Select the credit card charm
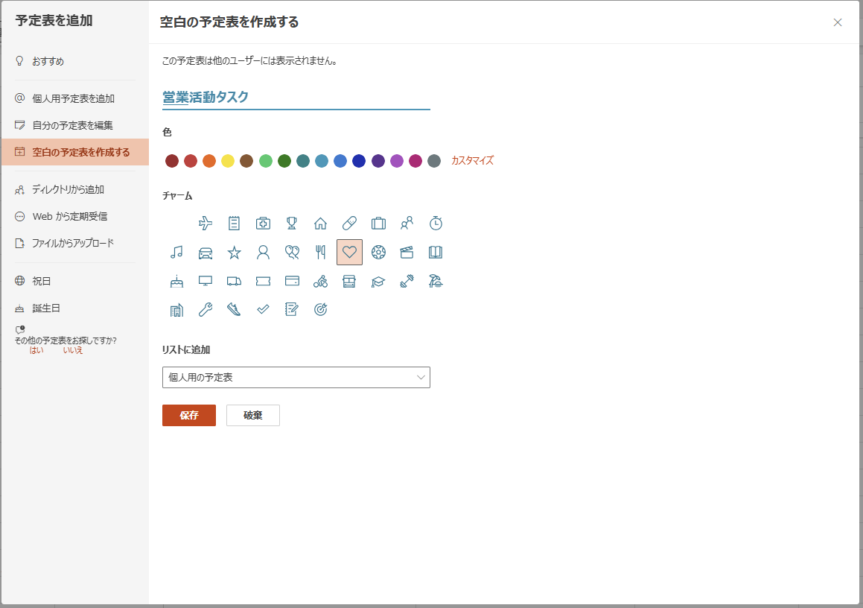The width and height of the screenshot is (863, 608). coord(292,281)
